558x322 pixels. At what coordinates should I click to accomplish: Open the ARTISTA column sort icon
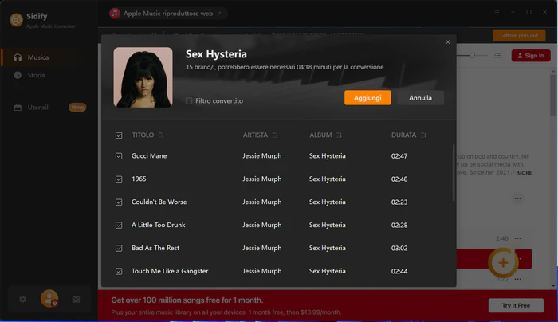click(275, 135)
